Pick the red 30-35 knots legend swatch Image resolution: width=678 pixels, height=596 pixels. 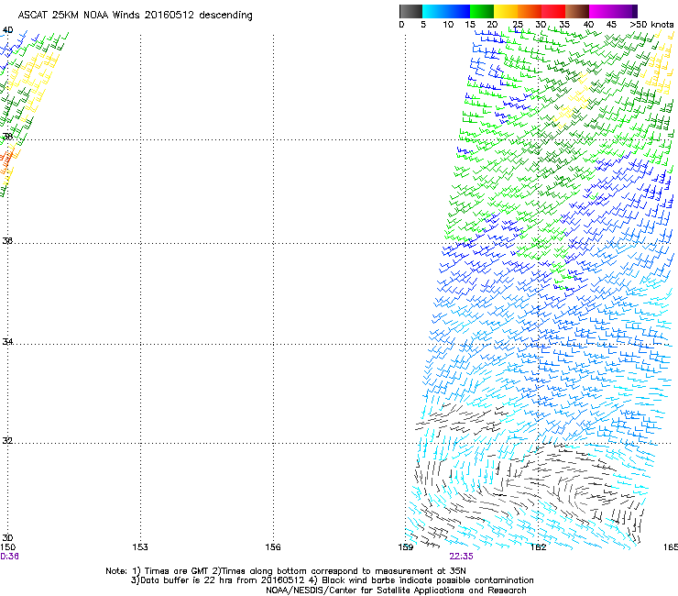(x=553, y=11)
